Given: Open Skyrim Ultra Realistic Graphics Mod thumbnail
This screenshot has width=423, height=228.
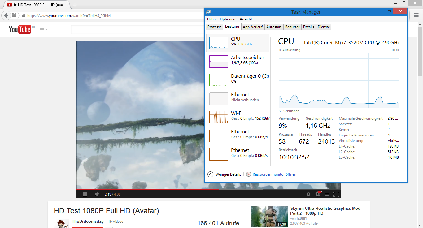Looking at the screenshot, I should click(269, 217).
